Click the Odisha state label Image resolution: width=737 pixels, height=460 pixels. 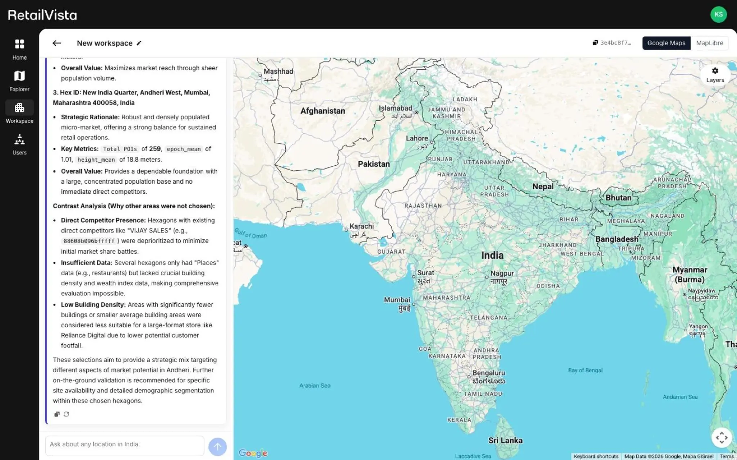(548, 286)
